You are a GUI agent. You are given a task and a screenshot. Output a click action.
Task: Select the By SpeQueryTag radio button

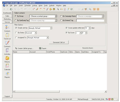point(15,20)
